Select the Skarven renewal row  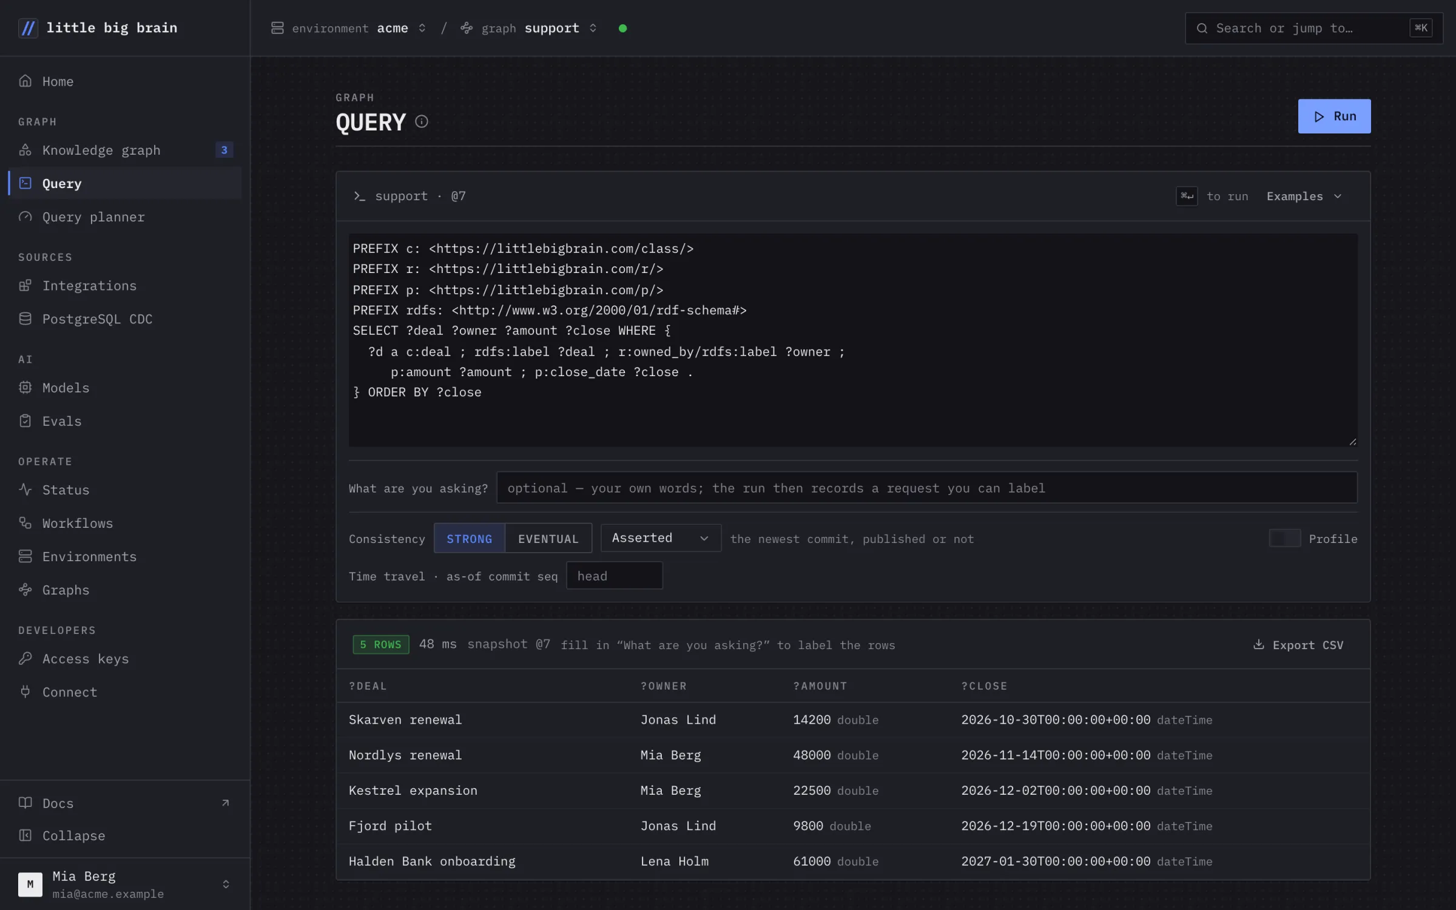[852, 720]
